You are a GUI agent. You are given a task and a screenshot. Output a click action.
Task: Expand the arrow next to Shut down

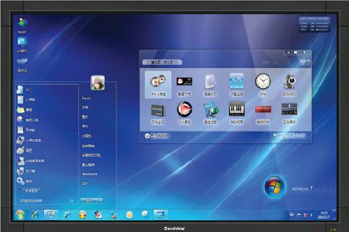pos(100,201)
